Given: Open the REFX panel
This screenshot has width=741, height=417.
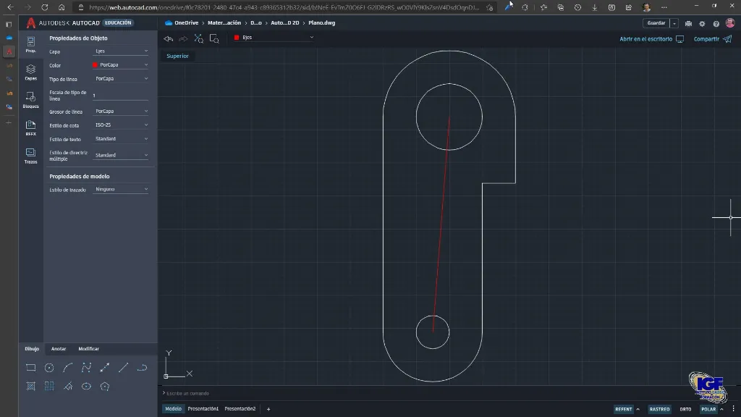Looking at the screenshot, I should coord(30,127).
